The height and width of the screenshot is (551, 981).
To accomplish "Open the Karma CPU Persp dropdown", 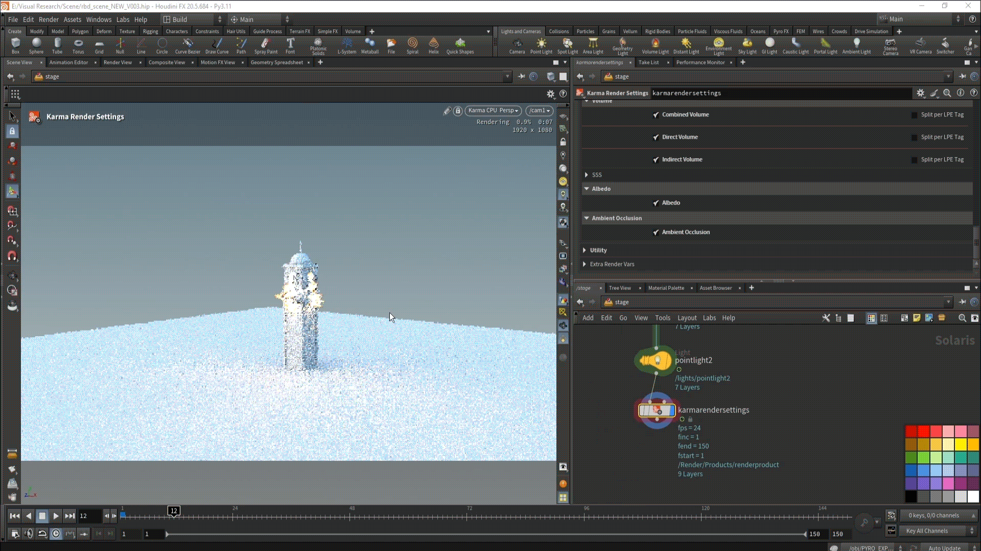I will click(x=493, y=111).
